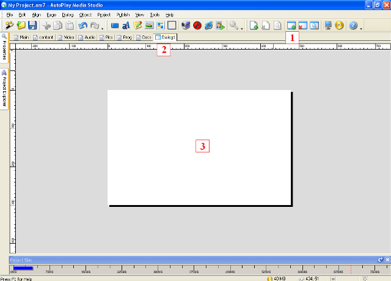
Task: Add an Image object from toolbar
Action: (148, 26)
